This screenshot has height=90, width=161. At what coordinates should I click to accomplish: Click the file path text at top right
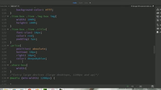click(141, 6)
